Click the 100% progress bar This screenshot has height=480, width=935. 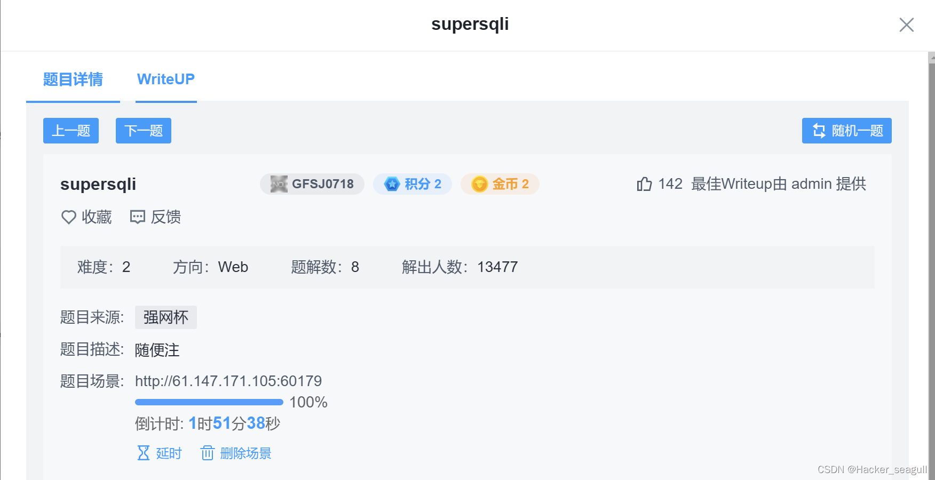pos(209,402)
